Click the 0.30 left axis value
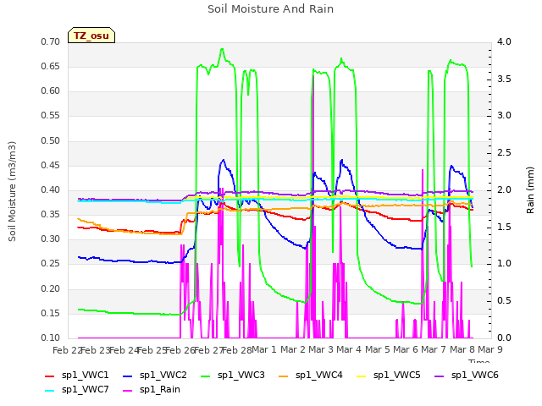 pyautogui.click(x=51, y=239)
